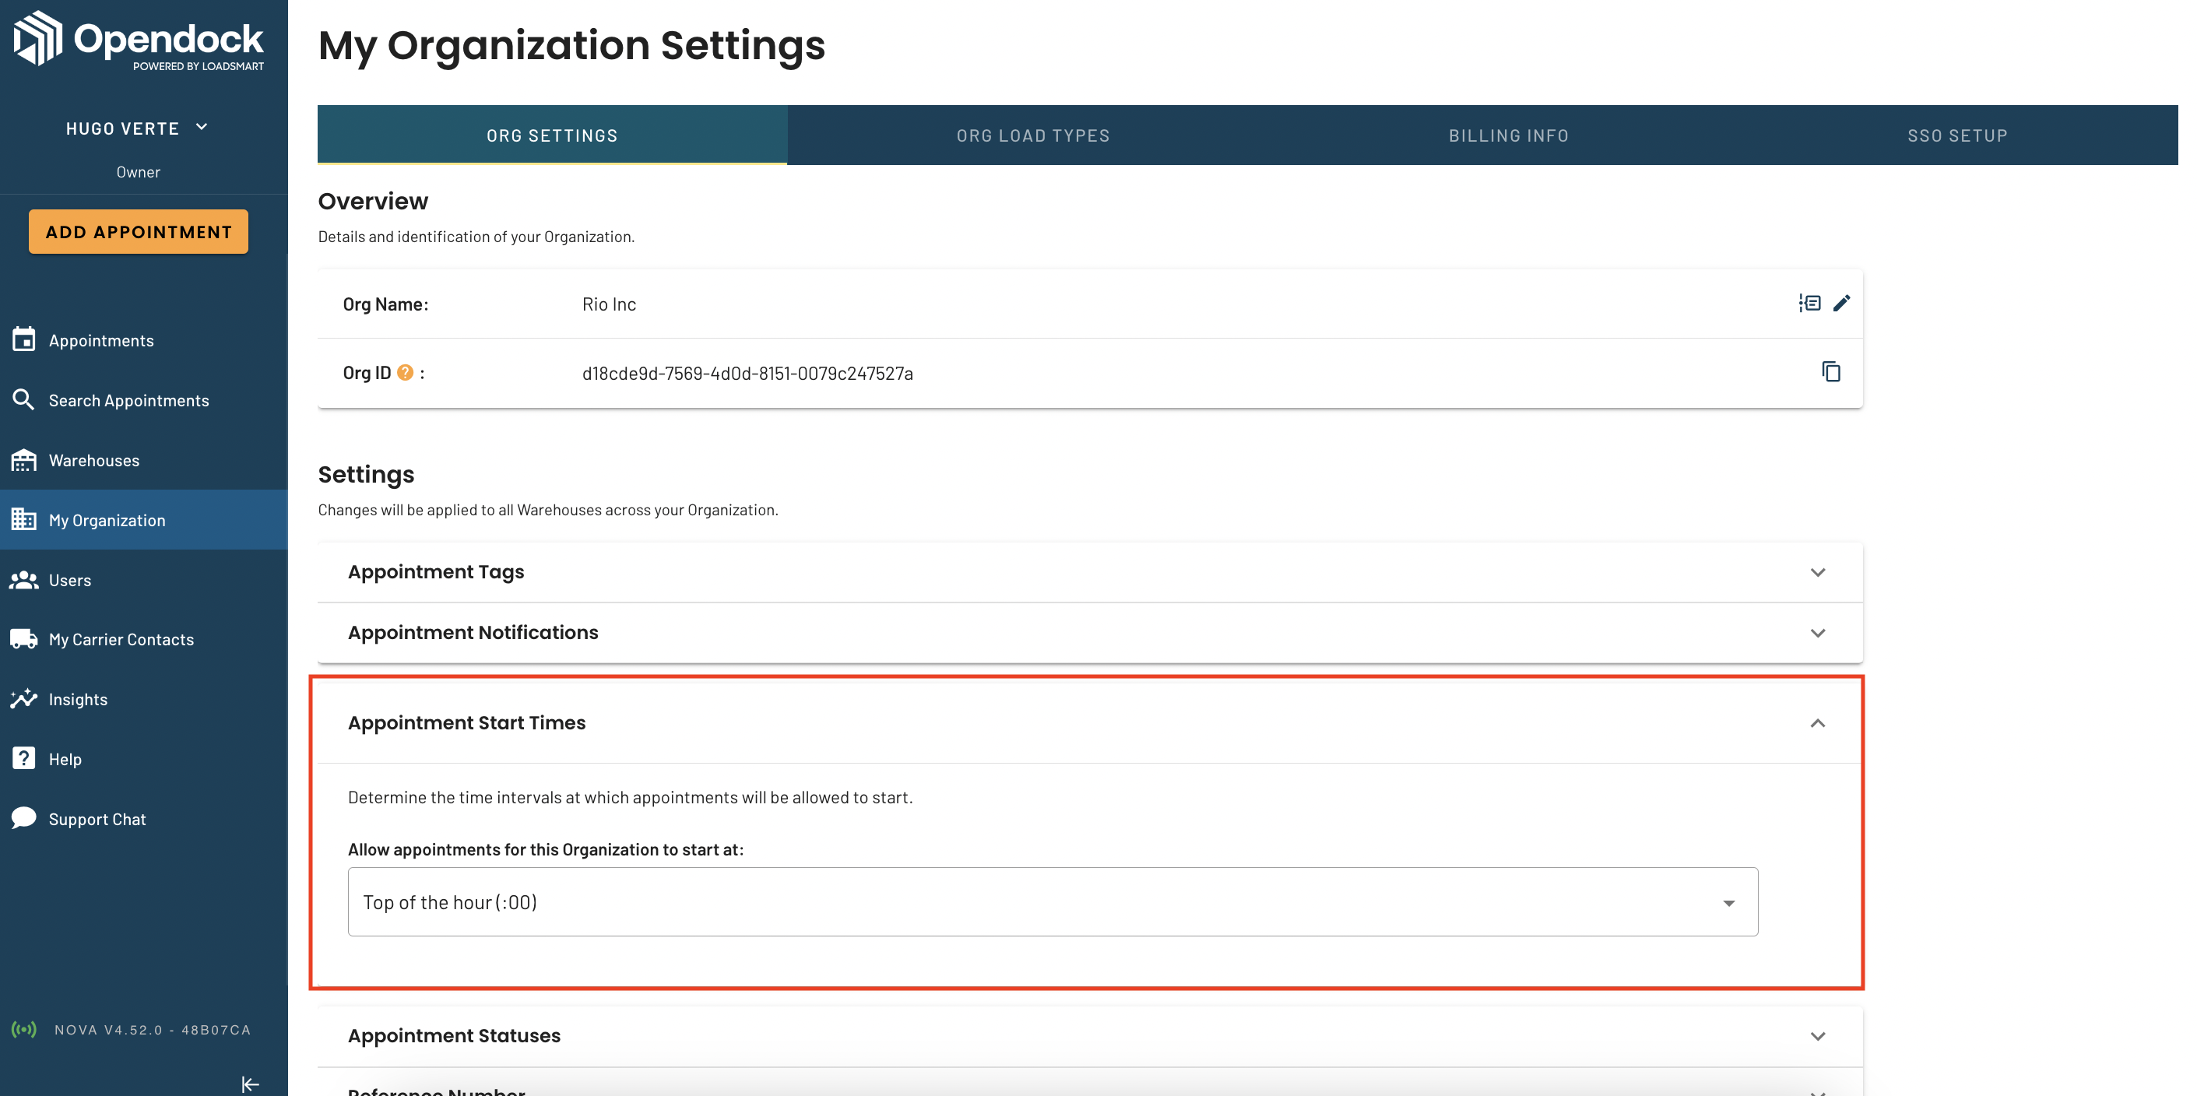Screen dimensions: 2197x1096
Task: Open the start time interval dropdown
Action: tap(1053, 901)
